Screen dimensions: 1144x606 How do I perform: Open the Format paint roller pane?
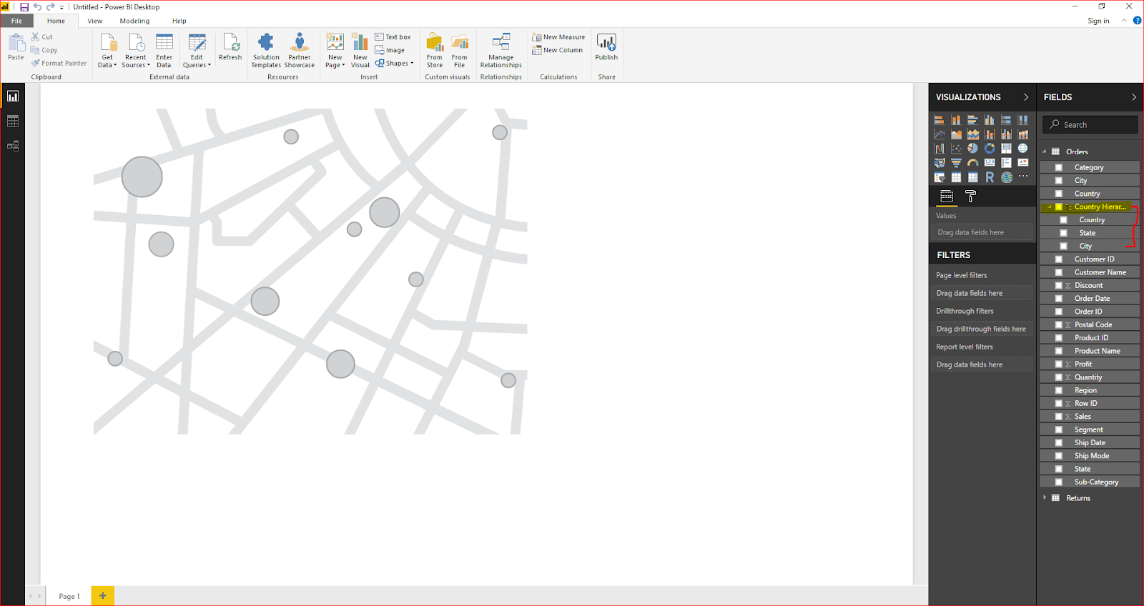(970, 196)
